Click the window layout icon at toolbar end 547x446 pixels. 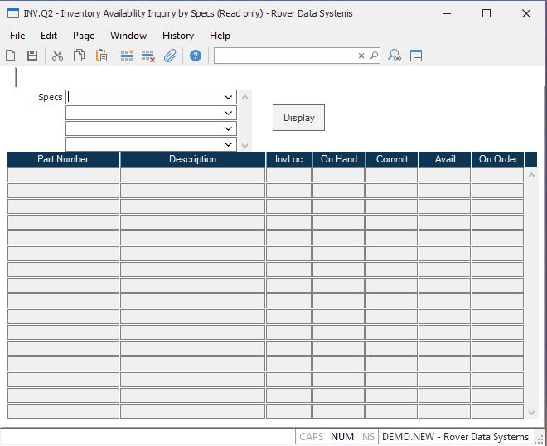point(416,56)
